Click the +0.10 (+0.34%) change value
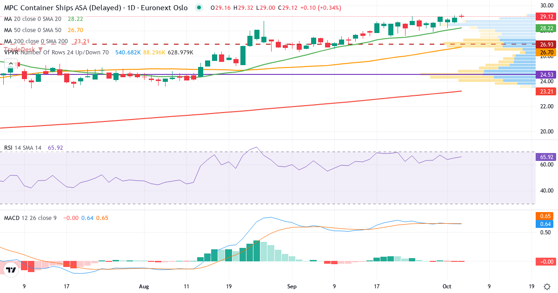 tap(320, 8)
